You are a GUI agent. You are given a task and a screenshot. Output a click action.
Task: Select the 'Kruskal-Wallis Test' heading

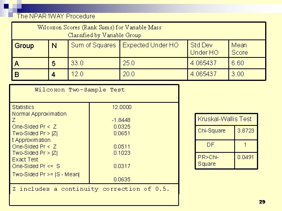[224, 119]
